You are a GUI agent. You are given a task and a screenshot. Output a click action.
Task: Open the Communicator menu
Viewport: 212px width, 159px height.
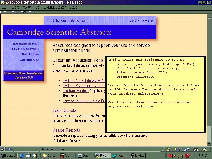click(x=55, y=7)
